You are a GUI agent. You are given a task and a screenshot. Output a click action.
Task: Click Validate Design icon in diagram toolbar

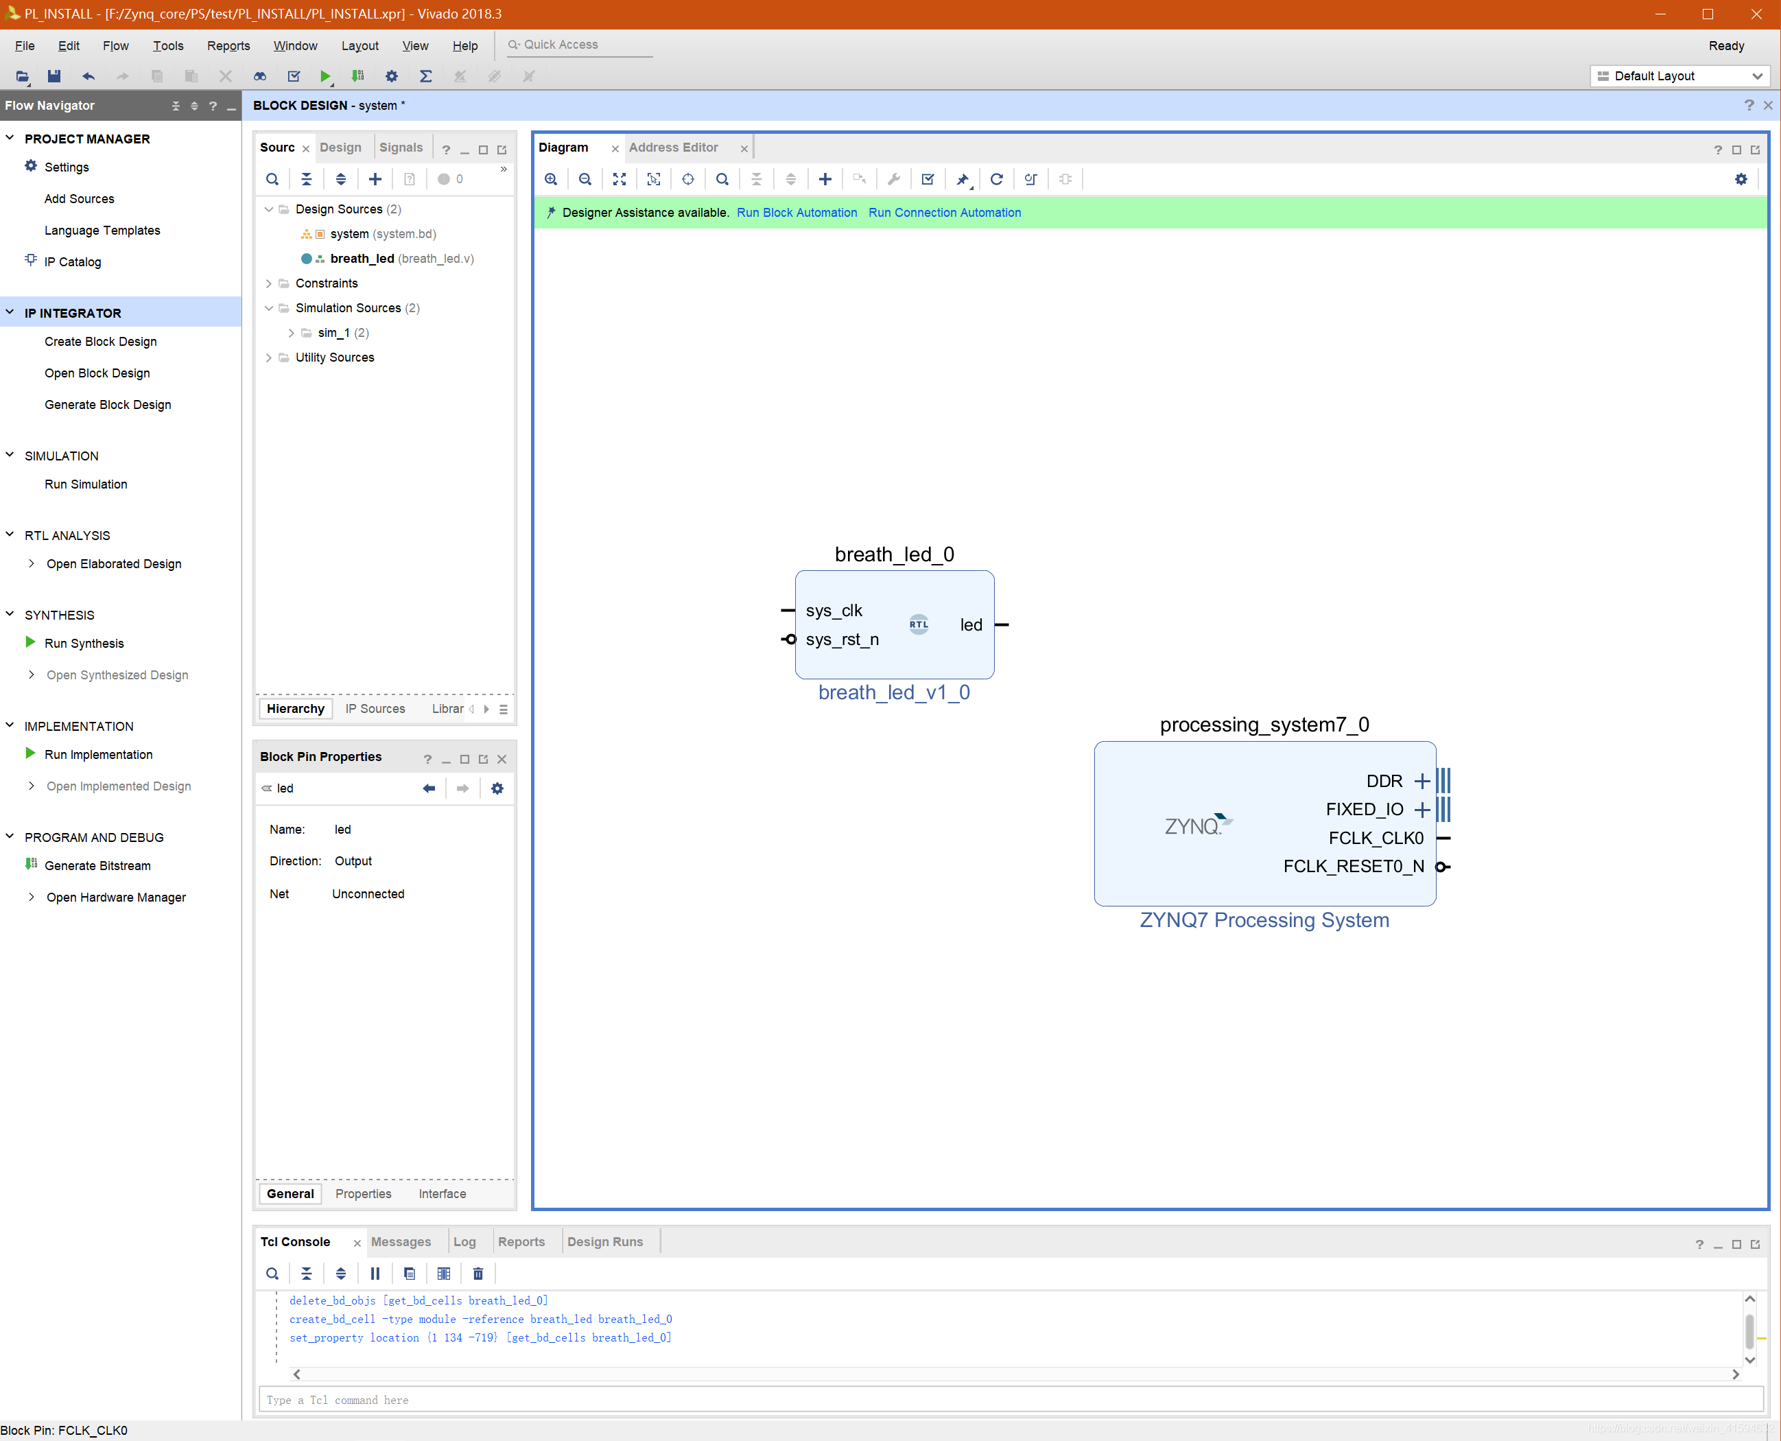point(928,179)
